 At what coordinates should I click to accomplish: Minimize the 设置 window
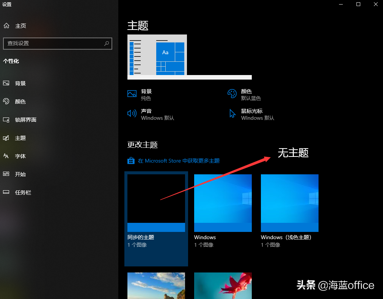point(341,4)
